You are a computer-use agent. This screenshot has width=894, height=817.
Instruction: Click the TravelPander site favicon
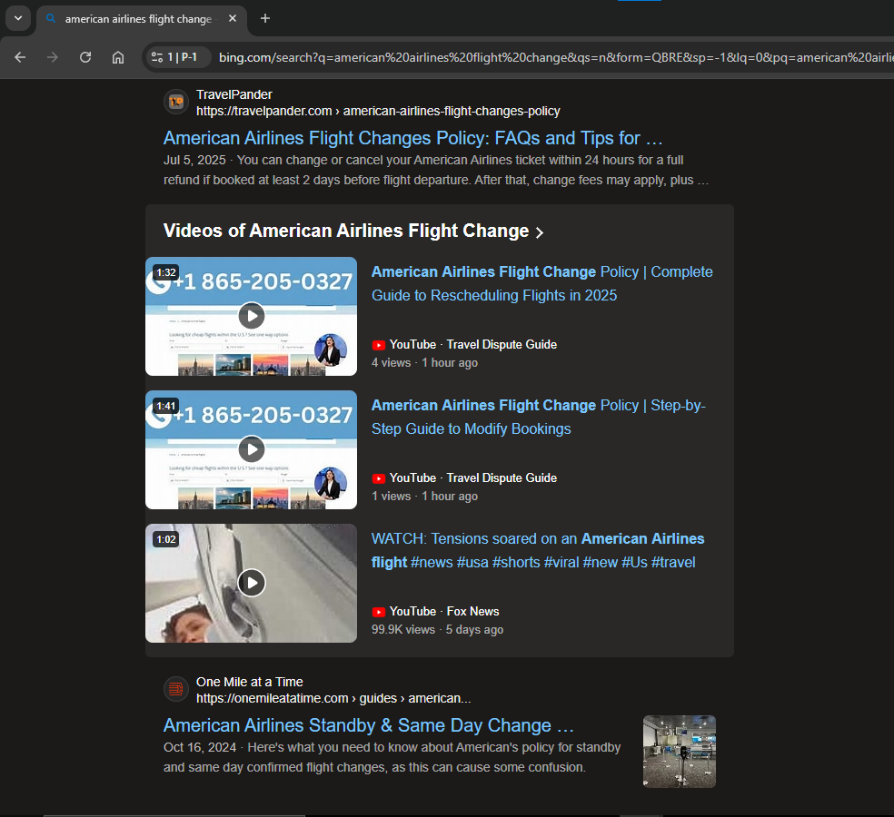click(x=176, y=103)
